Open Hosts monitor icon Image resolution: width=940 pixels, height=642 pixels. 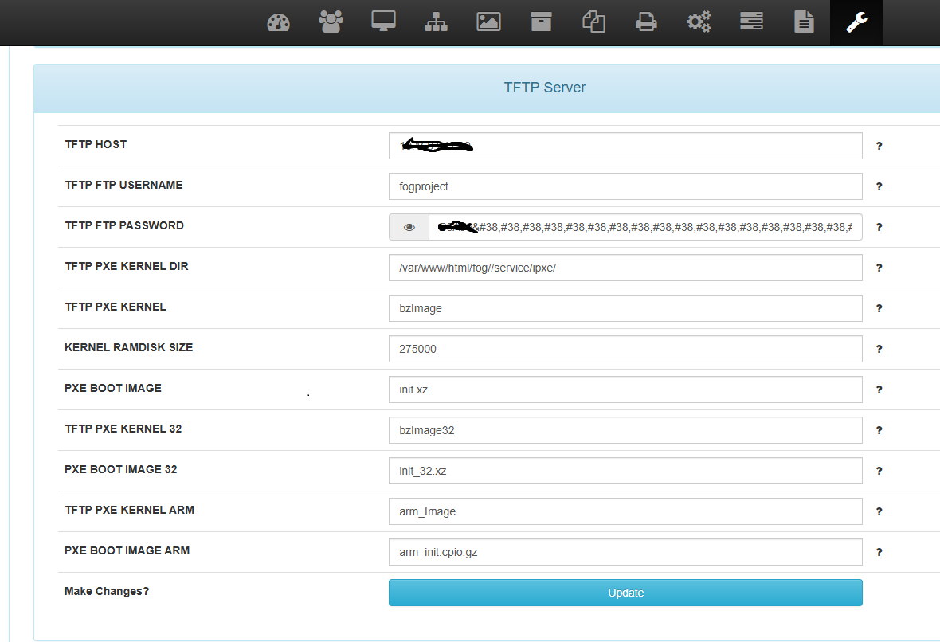(x=383, y=22)
